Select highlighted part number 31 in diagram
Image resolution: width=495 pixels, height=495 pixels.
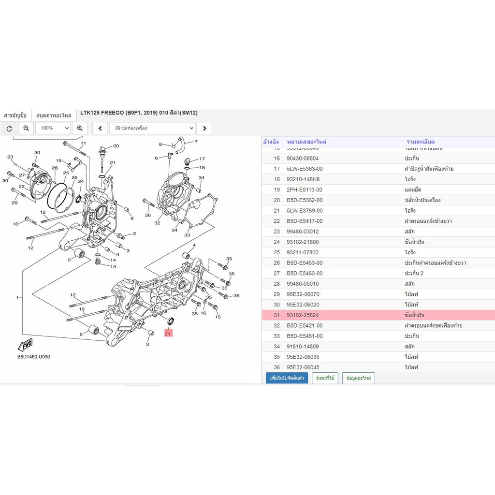coord(168,334)
